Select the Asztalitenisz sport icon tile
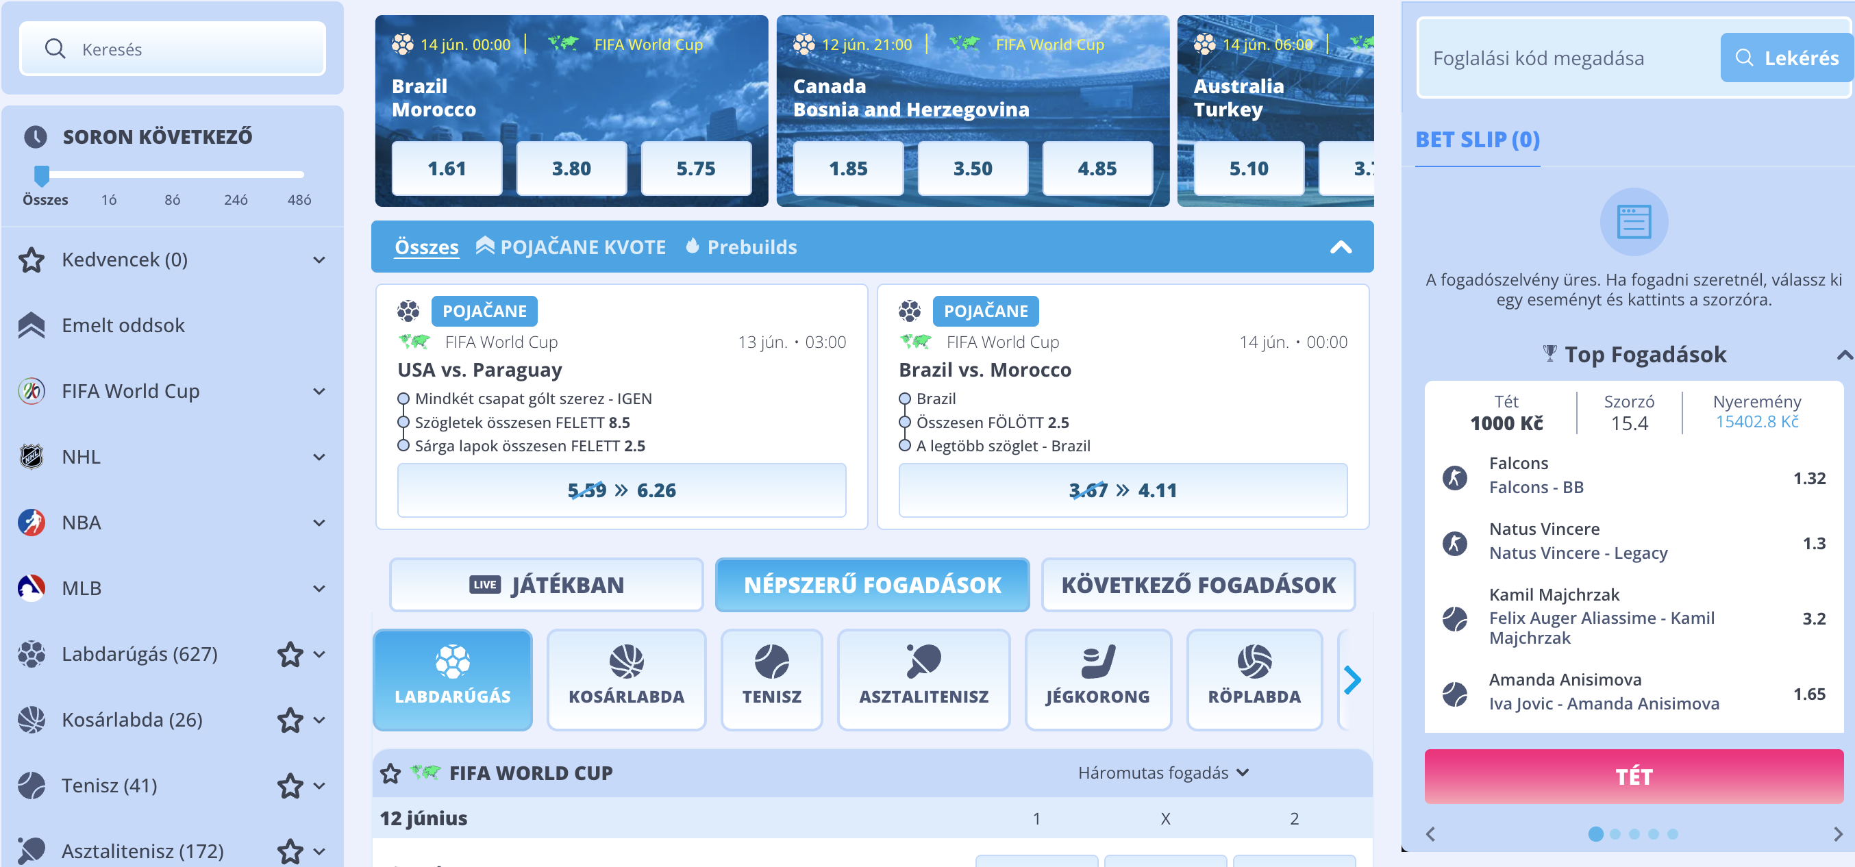The height and width of the screenshot is (867, 1855). 923,679
